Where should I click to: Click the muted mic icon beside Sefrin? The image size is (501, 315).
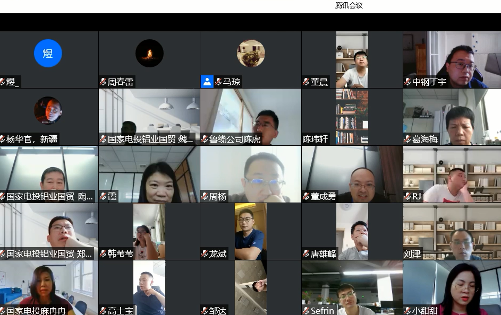(x=306, y=311)
